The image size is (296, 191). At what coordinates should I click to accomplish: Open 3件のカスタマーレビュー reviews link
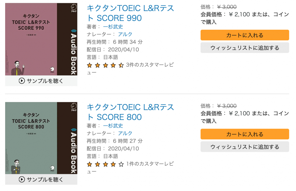point(150,65)
